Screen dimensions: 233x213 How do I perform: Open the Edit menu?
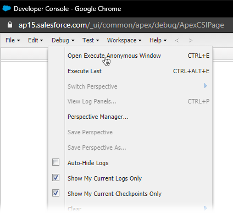[35, 40]
